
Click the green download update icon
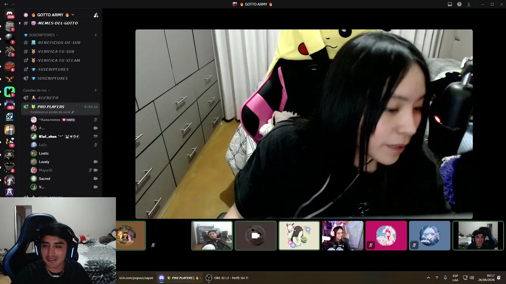469,4
